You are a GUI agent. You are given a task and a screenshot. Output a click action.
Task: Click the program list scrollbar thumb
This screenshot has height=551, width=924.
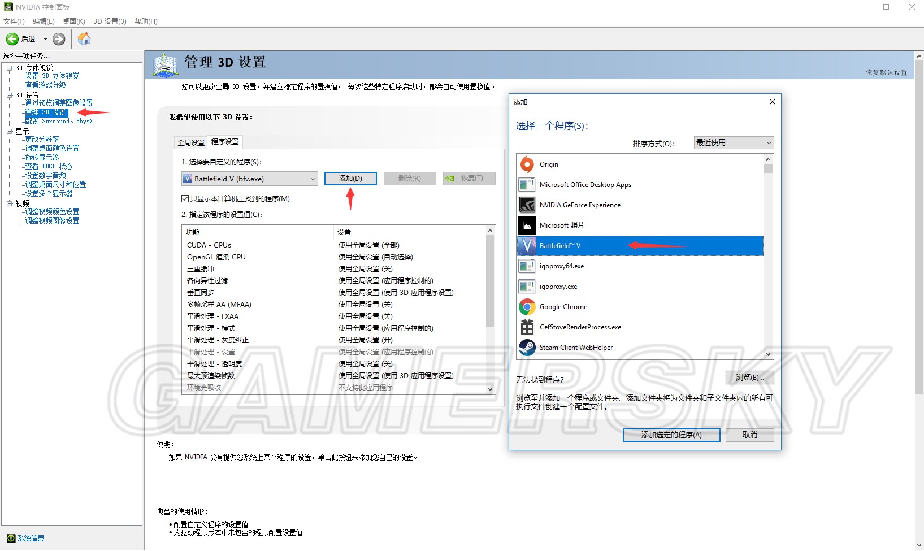[x=768, y=169]
